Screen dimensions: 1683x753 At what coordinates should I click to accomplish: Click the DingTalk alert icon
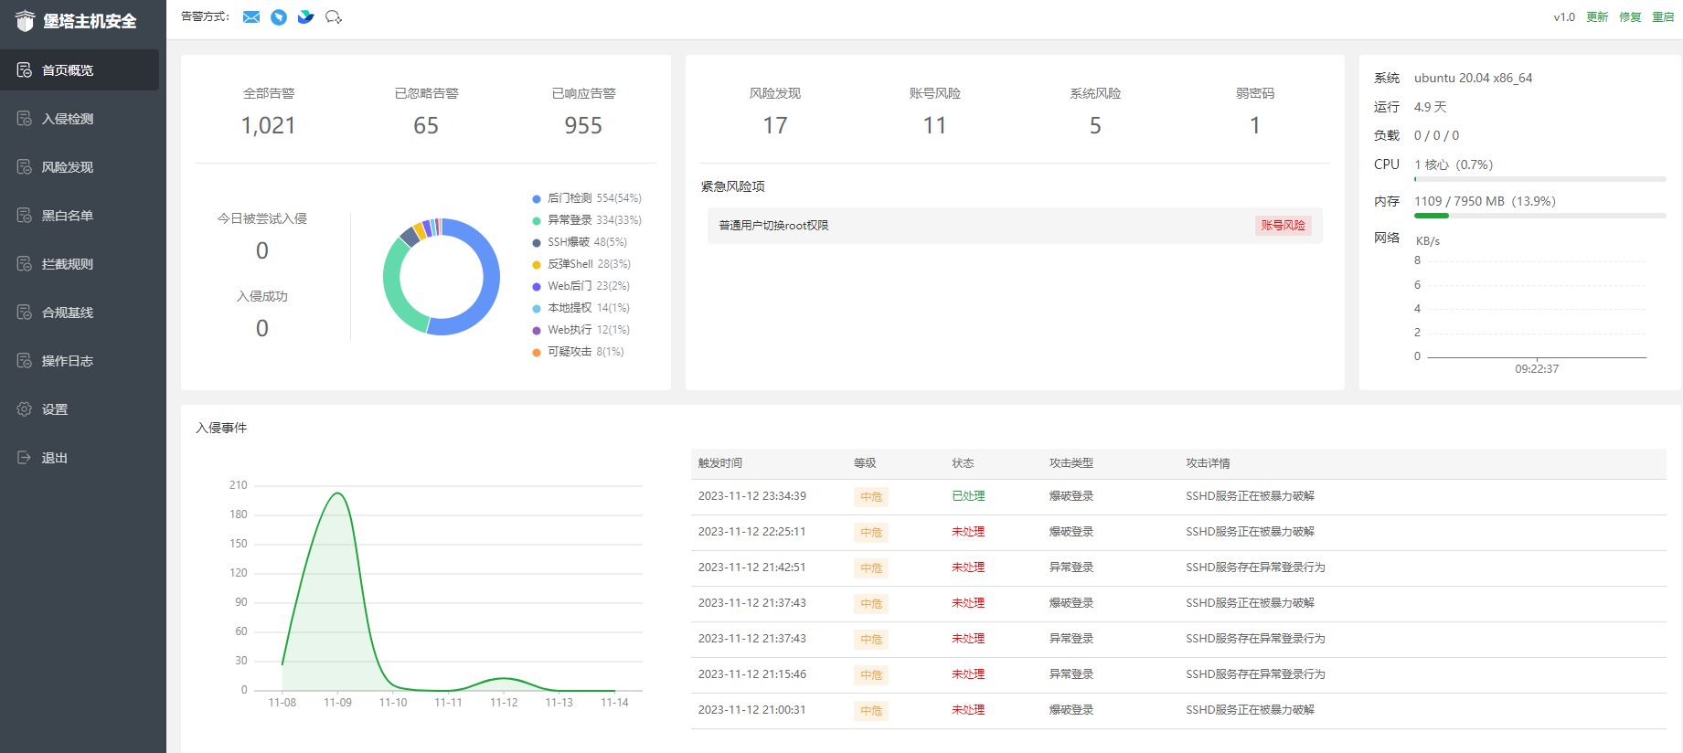[x=279, y=17]
